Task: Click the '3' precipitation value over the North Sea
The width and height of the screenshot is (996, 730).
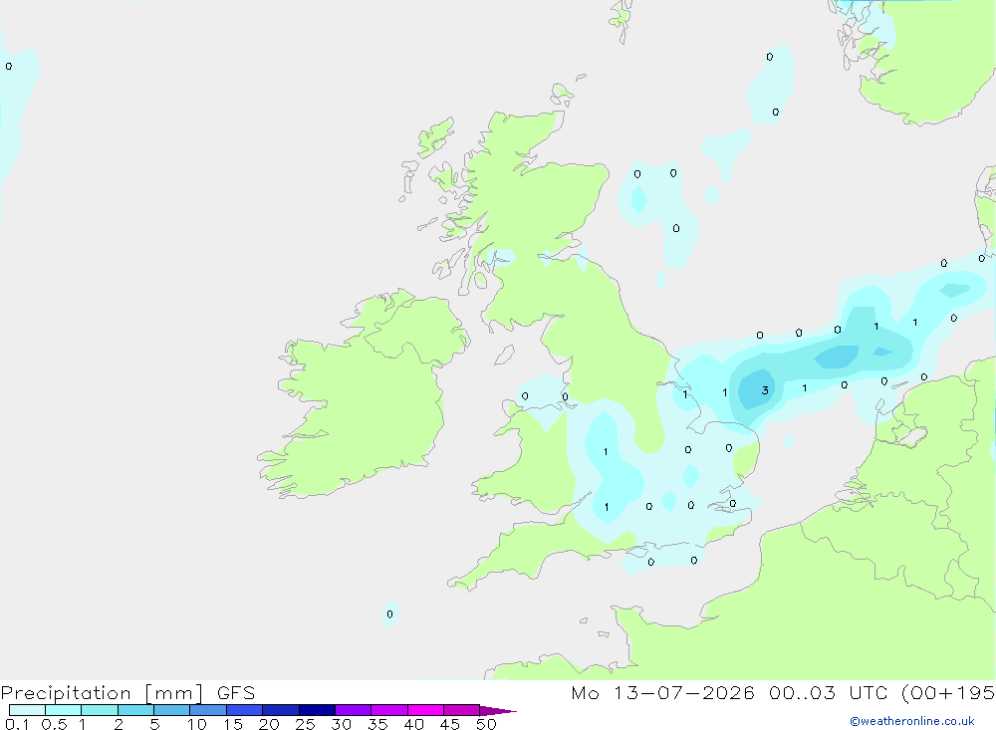Action: coord(765,390)
